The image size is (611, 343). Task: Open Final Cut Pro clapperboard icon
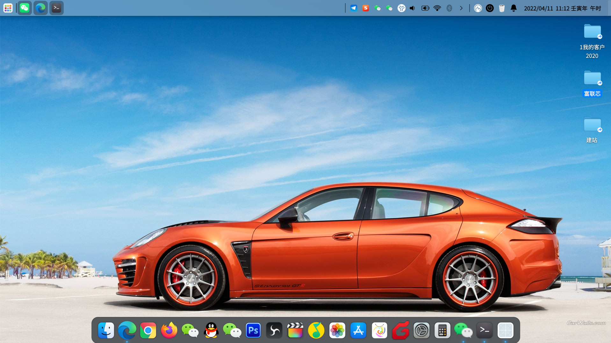tap(295, 331)
